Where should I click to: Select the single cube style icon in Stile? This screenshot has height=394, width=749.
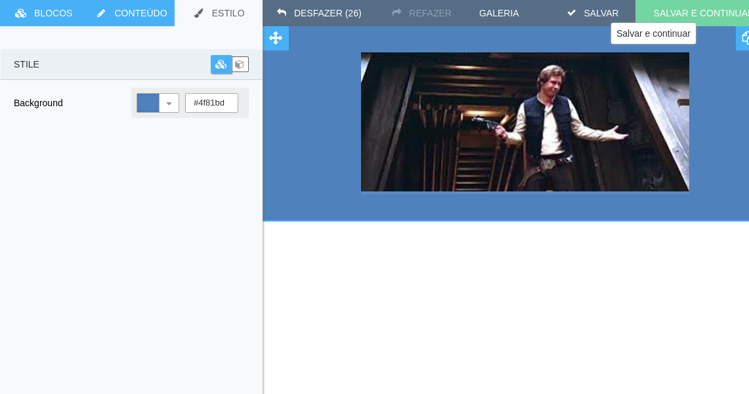(240, 64)
